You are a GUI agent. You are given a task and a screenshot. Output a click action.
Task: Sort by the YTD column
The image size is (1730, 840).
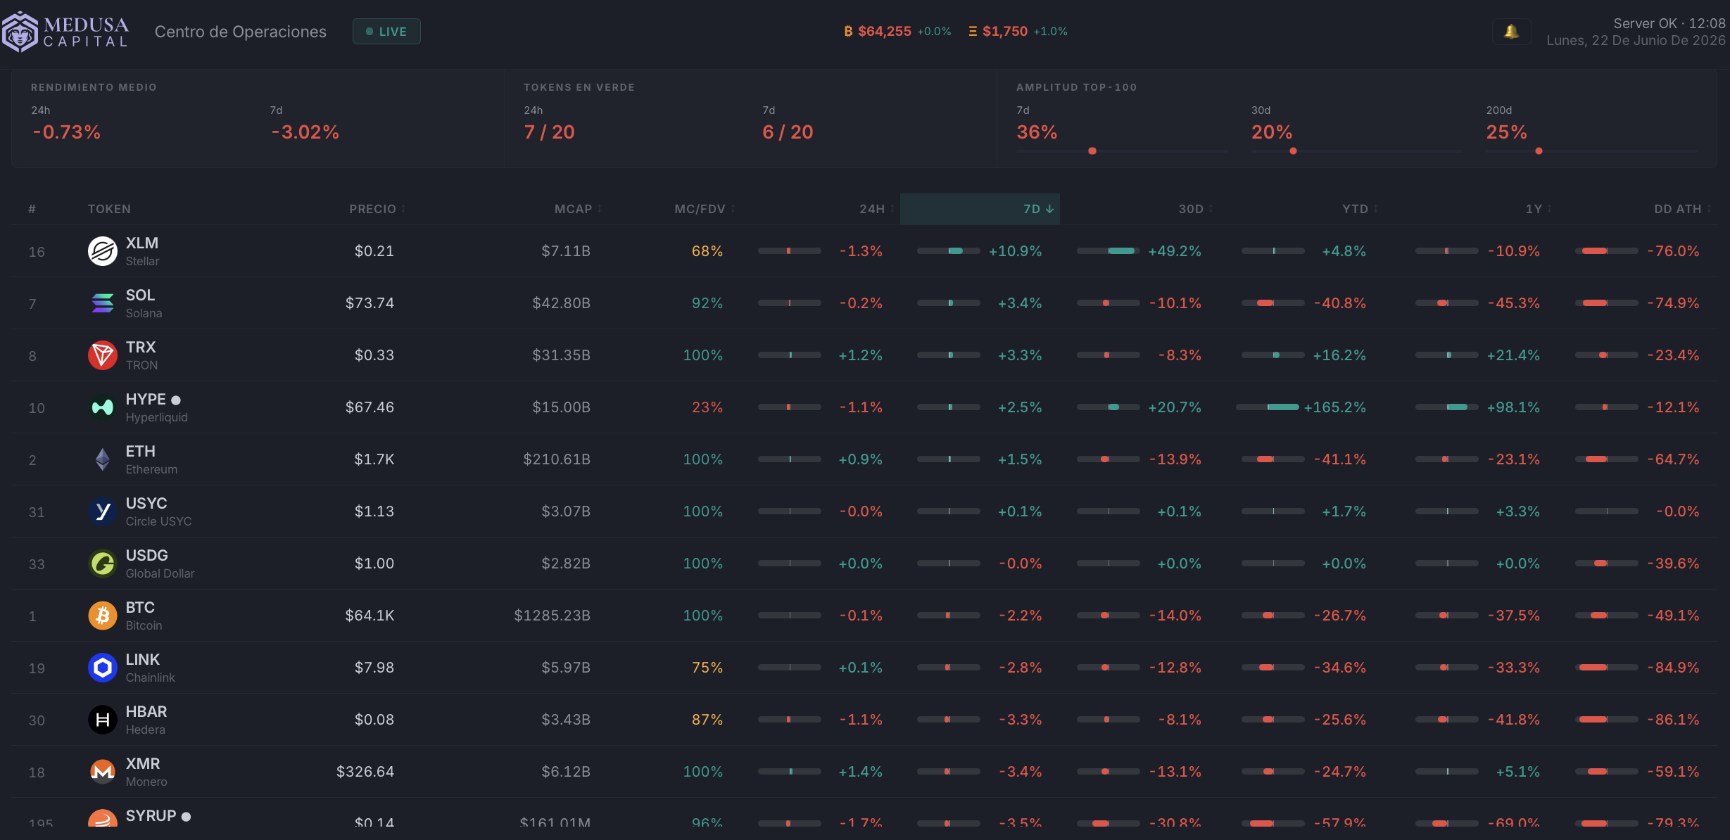(1360, 209)
